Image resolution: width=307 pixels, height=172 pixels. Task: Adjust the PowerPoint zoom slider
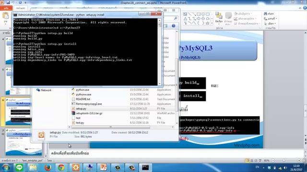(x=284, y=161)
